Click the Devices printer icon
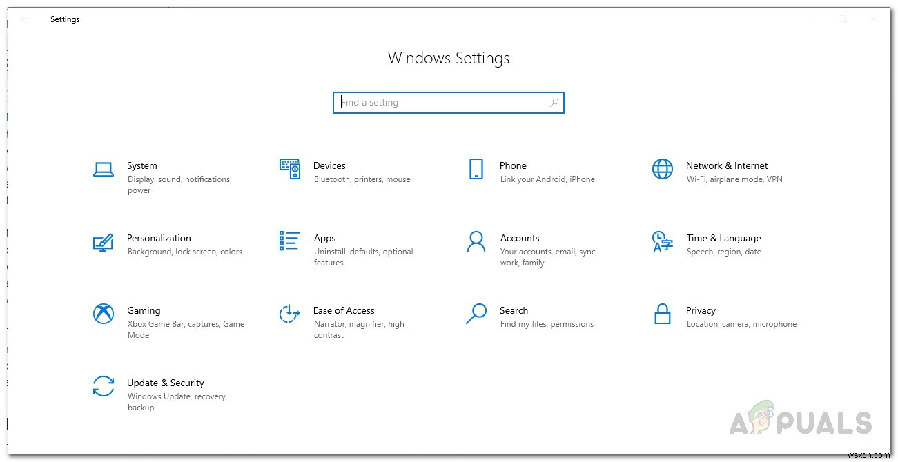The height and width of the screenshot is (462, 898). pos(290,169)
